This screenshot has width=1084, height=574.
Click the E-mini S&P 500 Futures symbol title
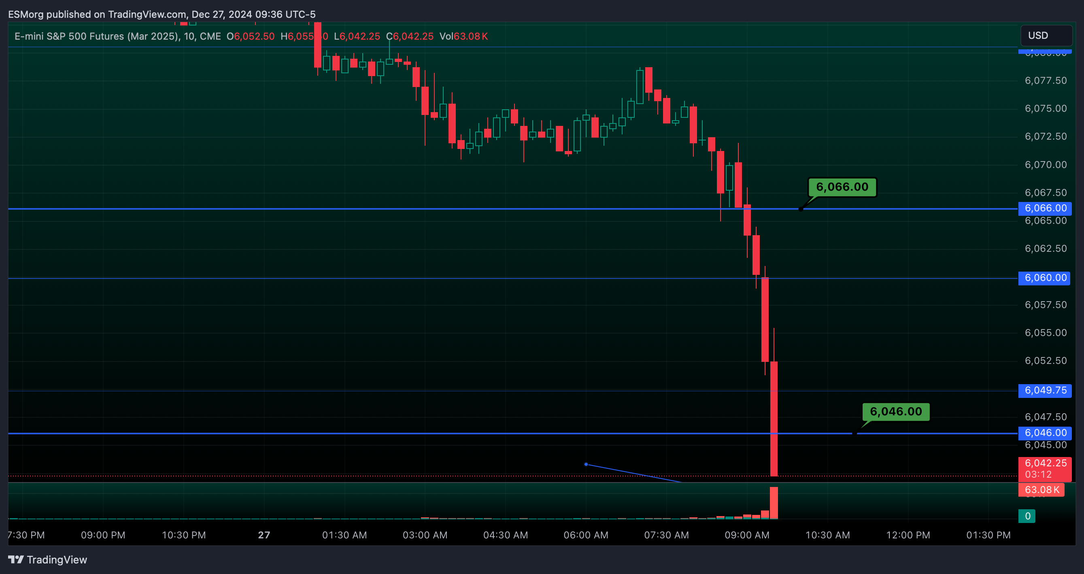(118, 36)
